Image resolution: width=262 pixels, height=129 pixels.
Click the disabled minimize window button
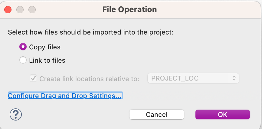(x=20, y=9)
